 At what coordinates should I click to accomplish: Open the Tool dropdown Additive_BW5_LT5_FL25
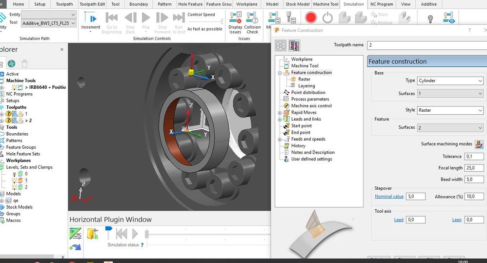click(49, 23)
